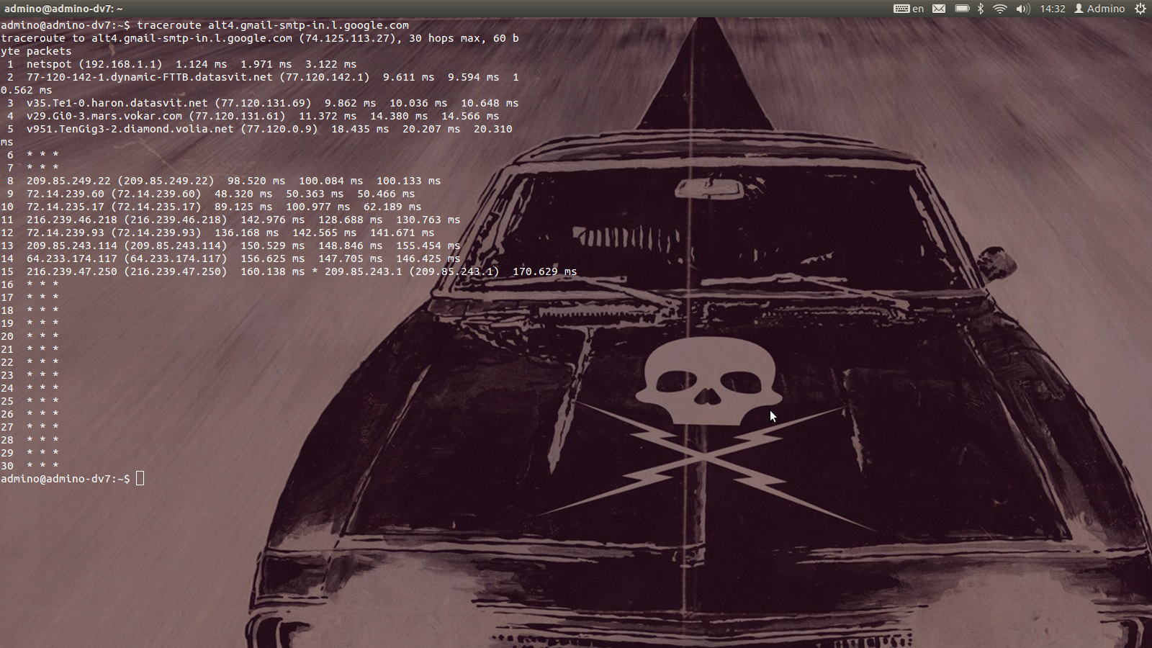Image resolution: width=1152 pixels, height=648 pixels.
Task: Click '209.85.249.22' at start of hop 8
Action: click(68, 181)
